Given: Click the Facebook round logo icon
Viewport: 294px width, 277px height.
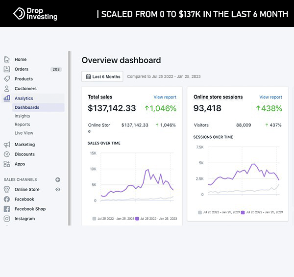Looking at the screenshot, I should (7, 199).
